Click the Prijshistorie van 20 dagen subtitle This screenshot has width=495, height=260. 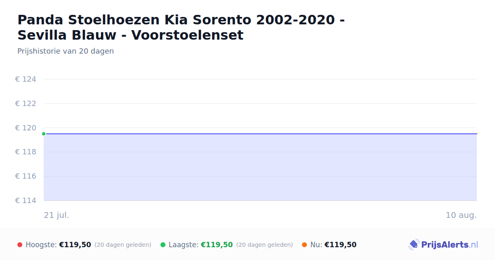pos(66,51)
